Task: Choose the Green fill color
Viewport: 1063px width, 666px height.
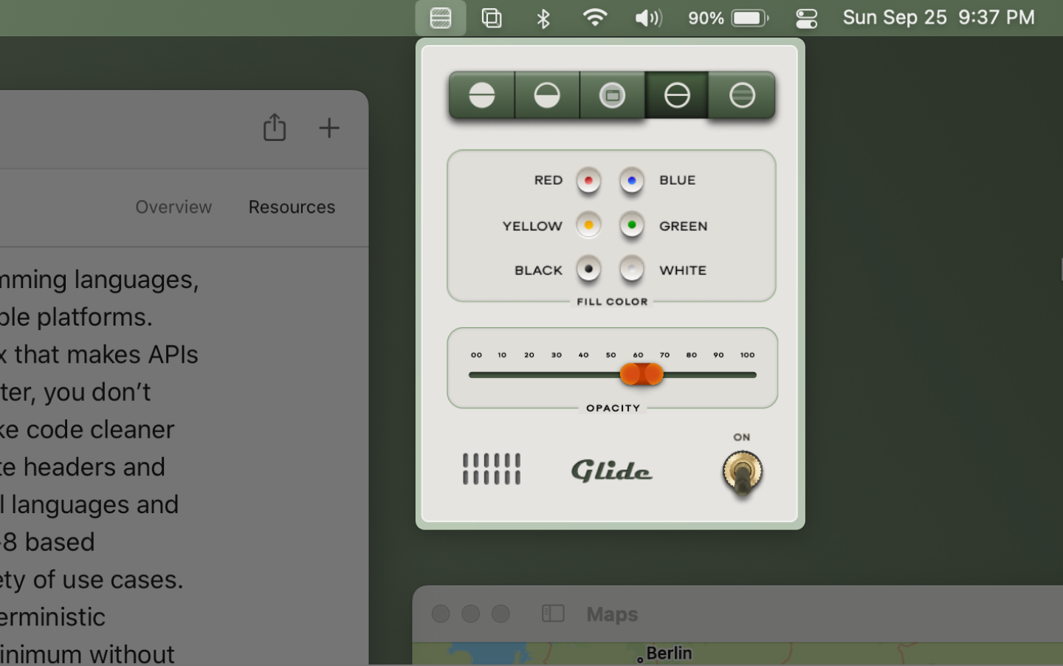Action: tap(632, 225)
